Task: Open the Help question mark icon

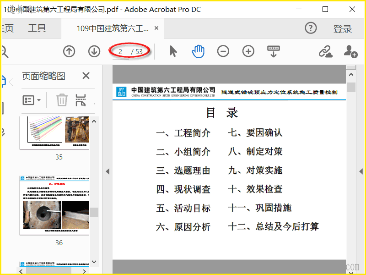Action: point(311,28)
